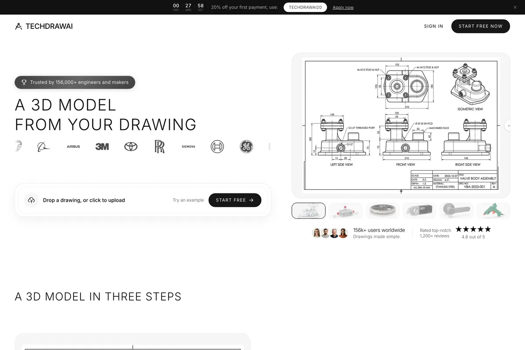Screen dimensions: 525x350
Task: Click the user avatars group
Action: 330,233
